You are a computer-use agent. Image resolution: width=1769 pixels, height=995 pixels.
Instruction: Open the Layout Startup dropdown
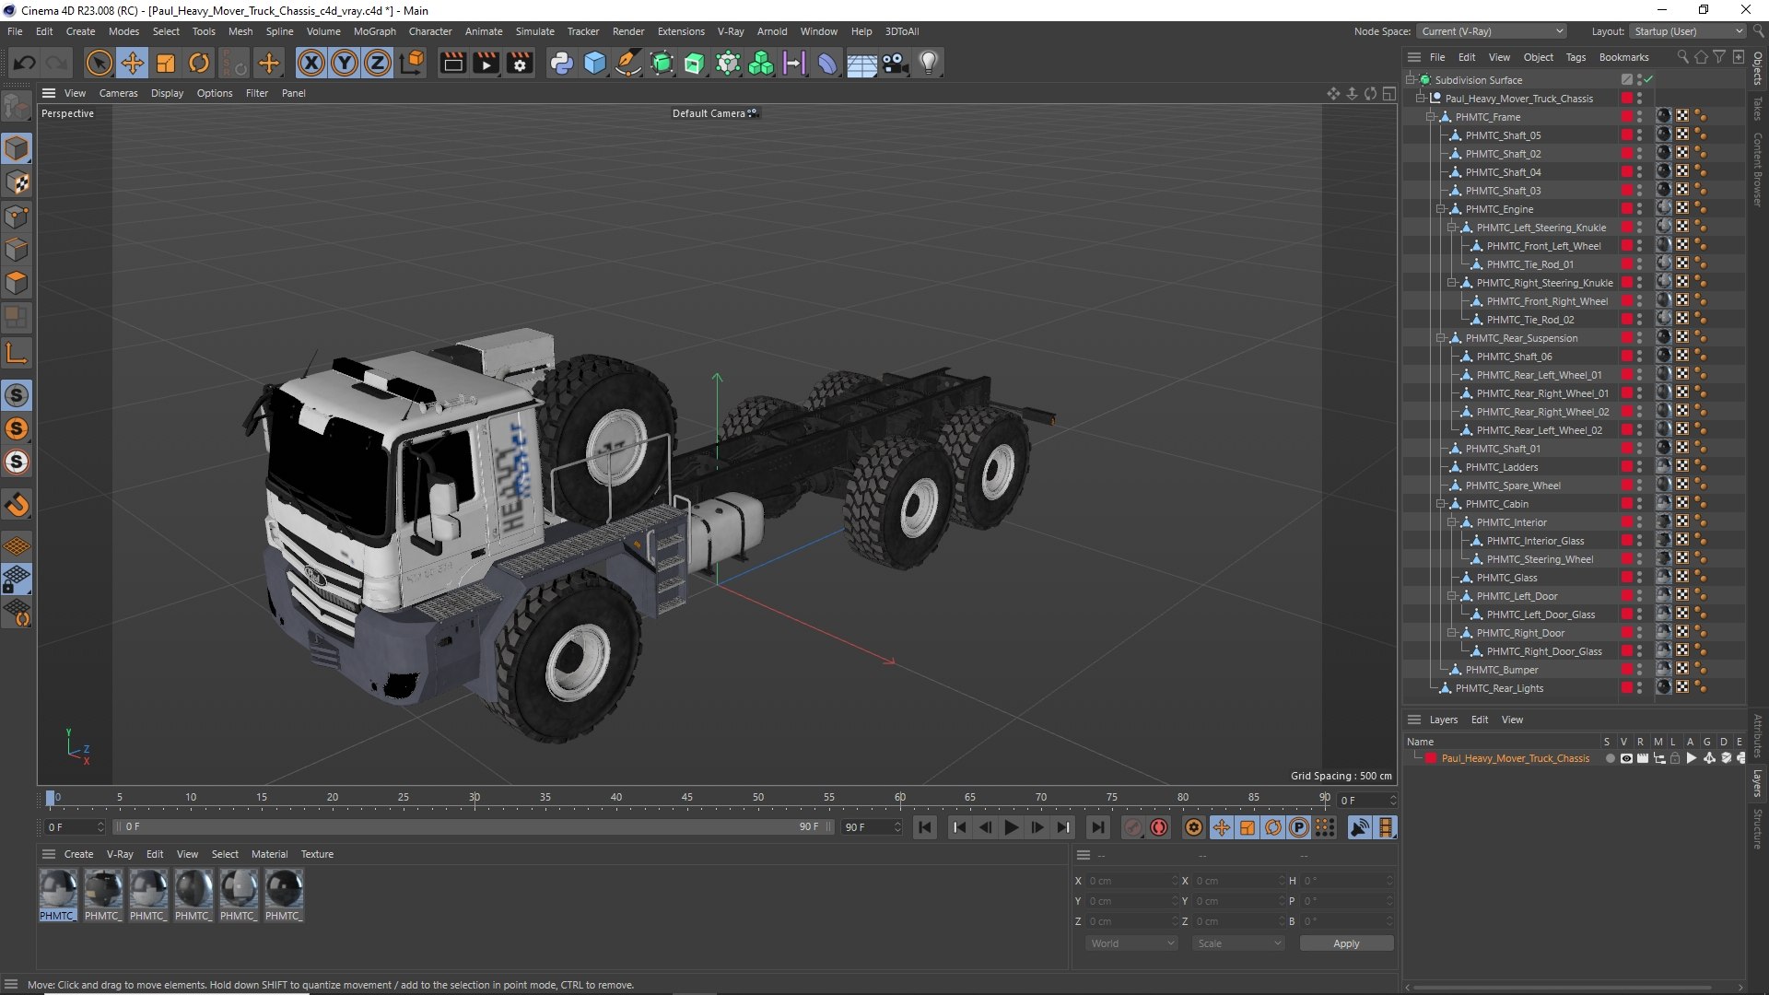point(1688,31)
